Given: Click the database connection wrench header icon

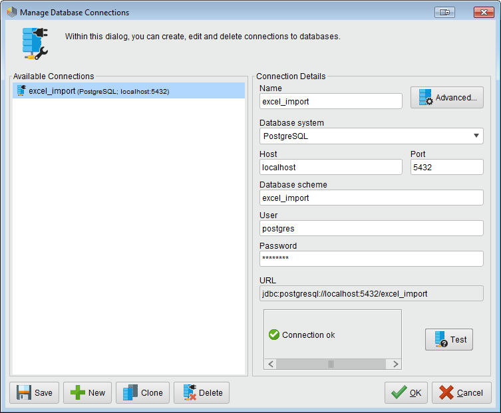Looking at the screenshot, I should click(35, 44).
